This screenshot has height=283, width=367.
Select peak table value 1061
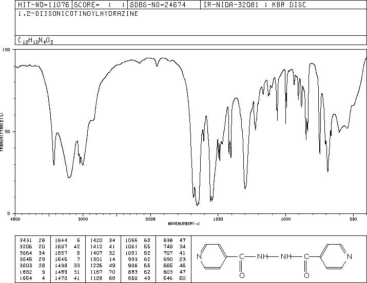click(131, 246)
